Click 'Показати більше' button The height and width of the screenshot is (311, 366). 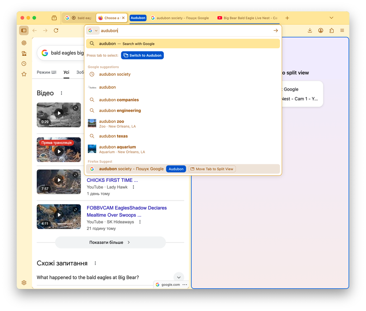tap(110, 243)
